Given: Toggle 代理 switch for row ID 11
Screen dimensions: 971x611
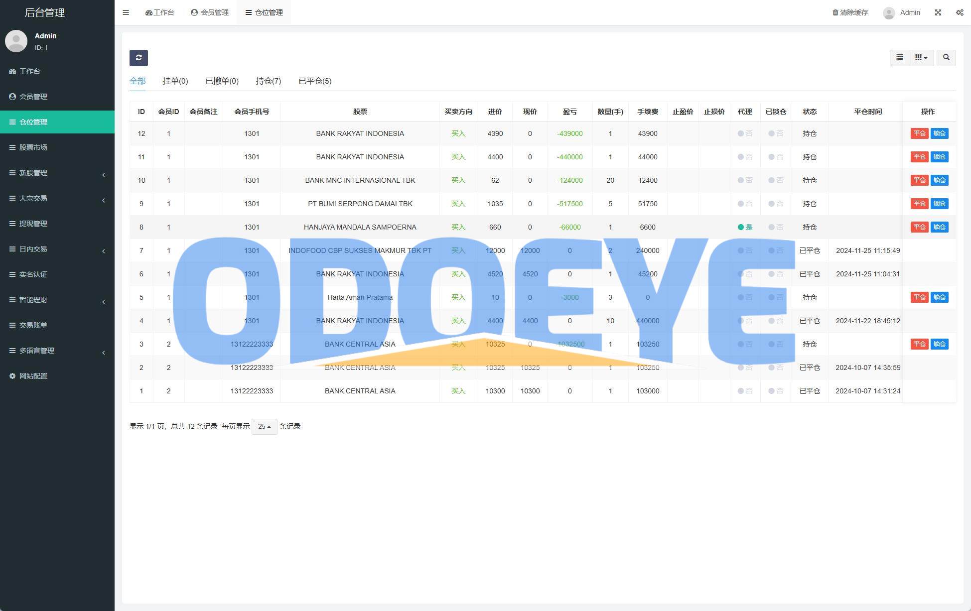Looking at the screenshot, I should point(745,157).
